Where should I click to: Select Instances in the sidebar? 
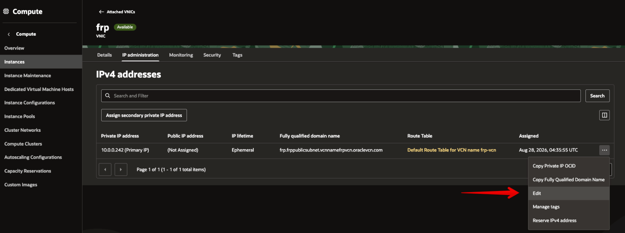(x=41, y=62)
